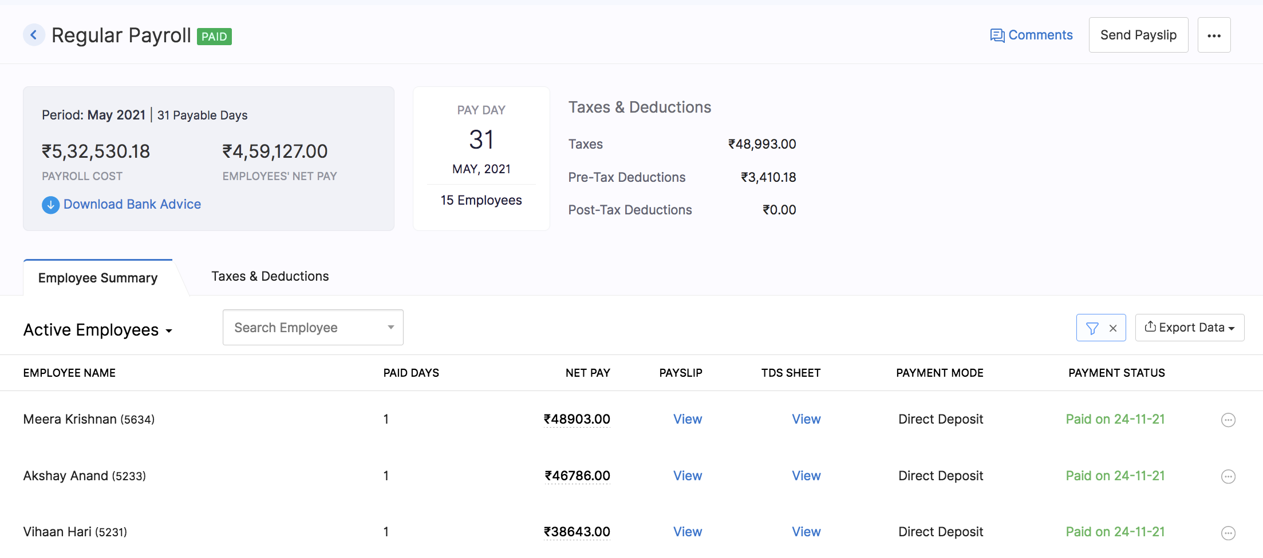Screen dimensions: 1263x558
Task: Open Download Bank Advice
Action: click(132, 204)
